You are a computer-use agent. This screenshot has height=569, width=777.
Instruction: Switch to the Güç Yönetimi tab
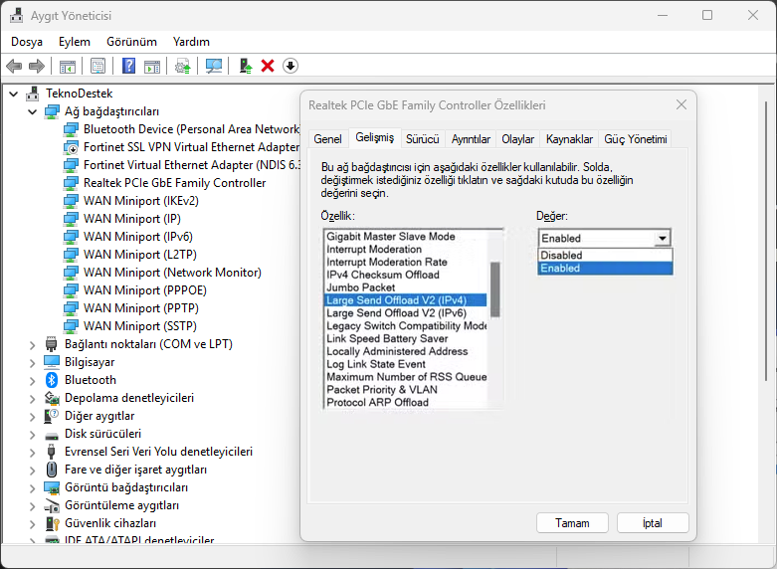(x=636, y=139)
